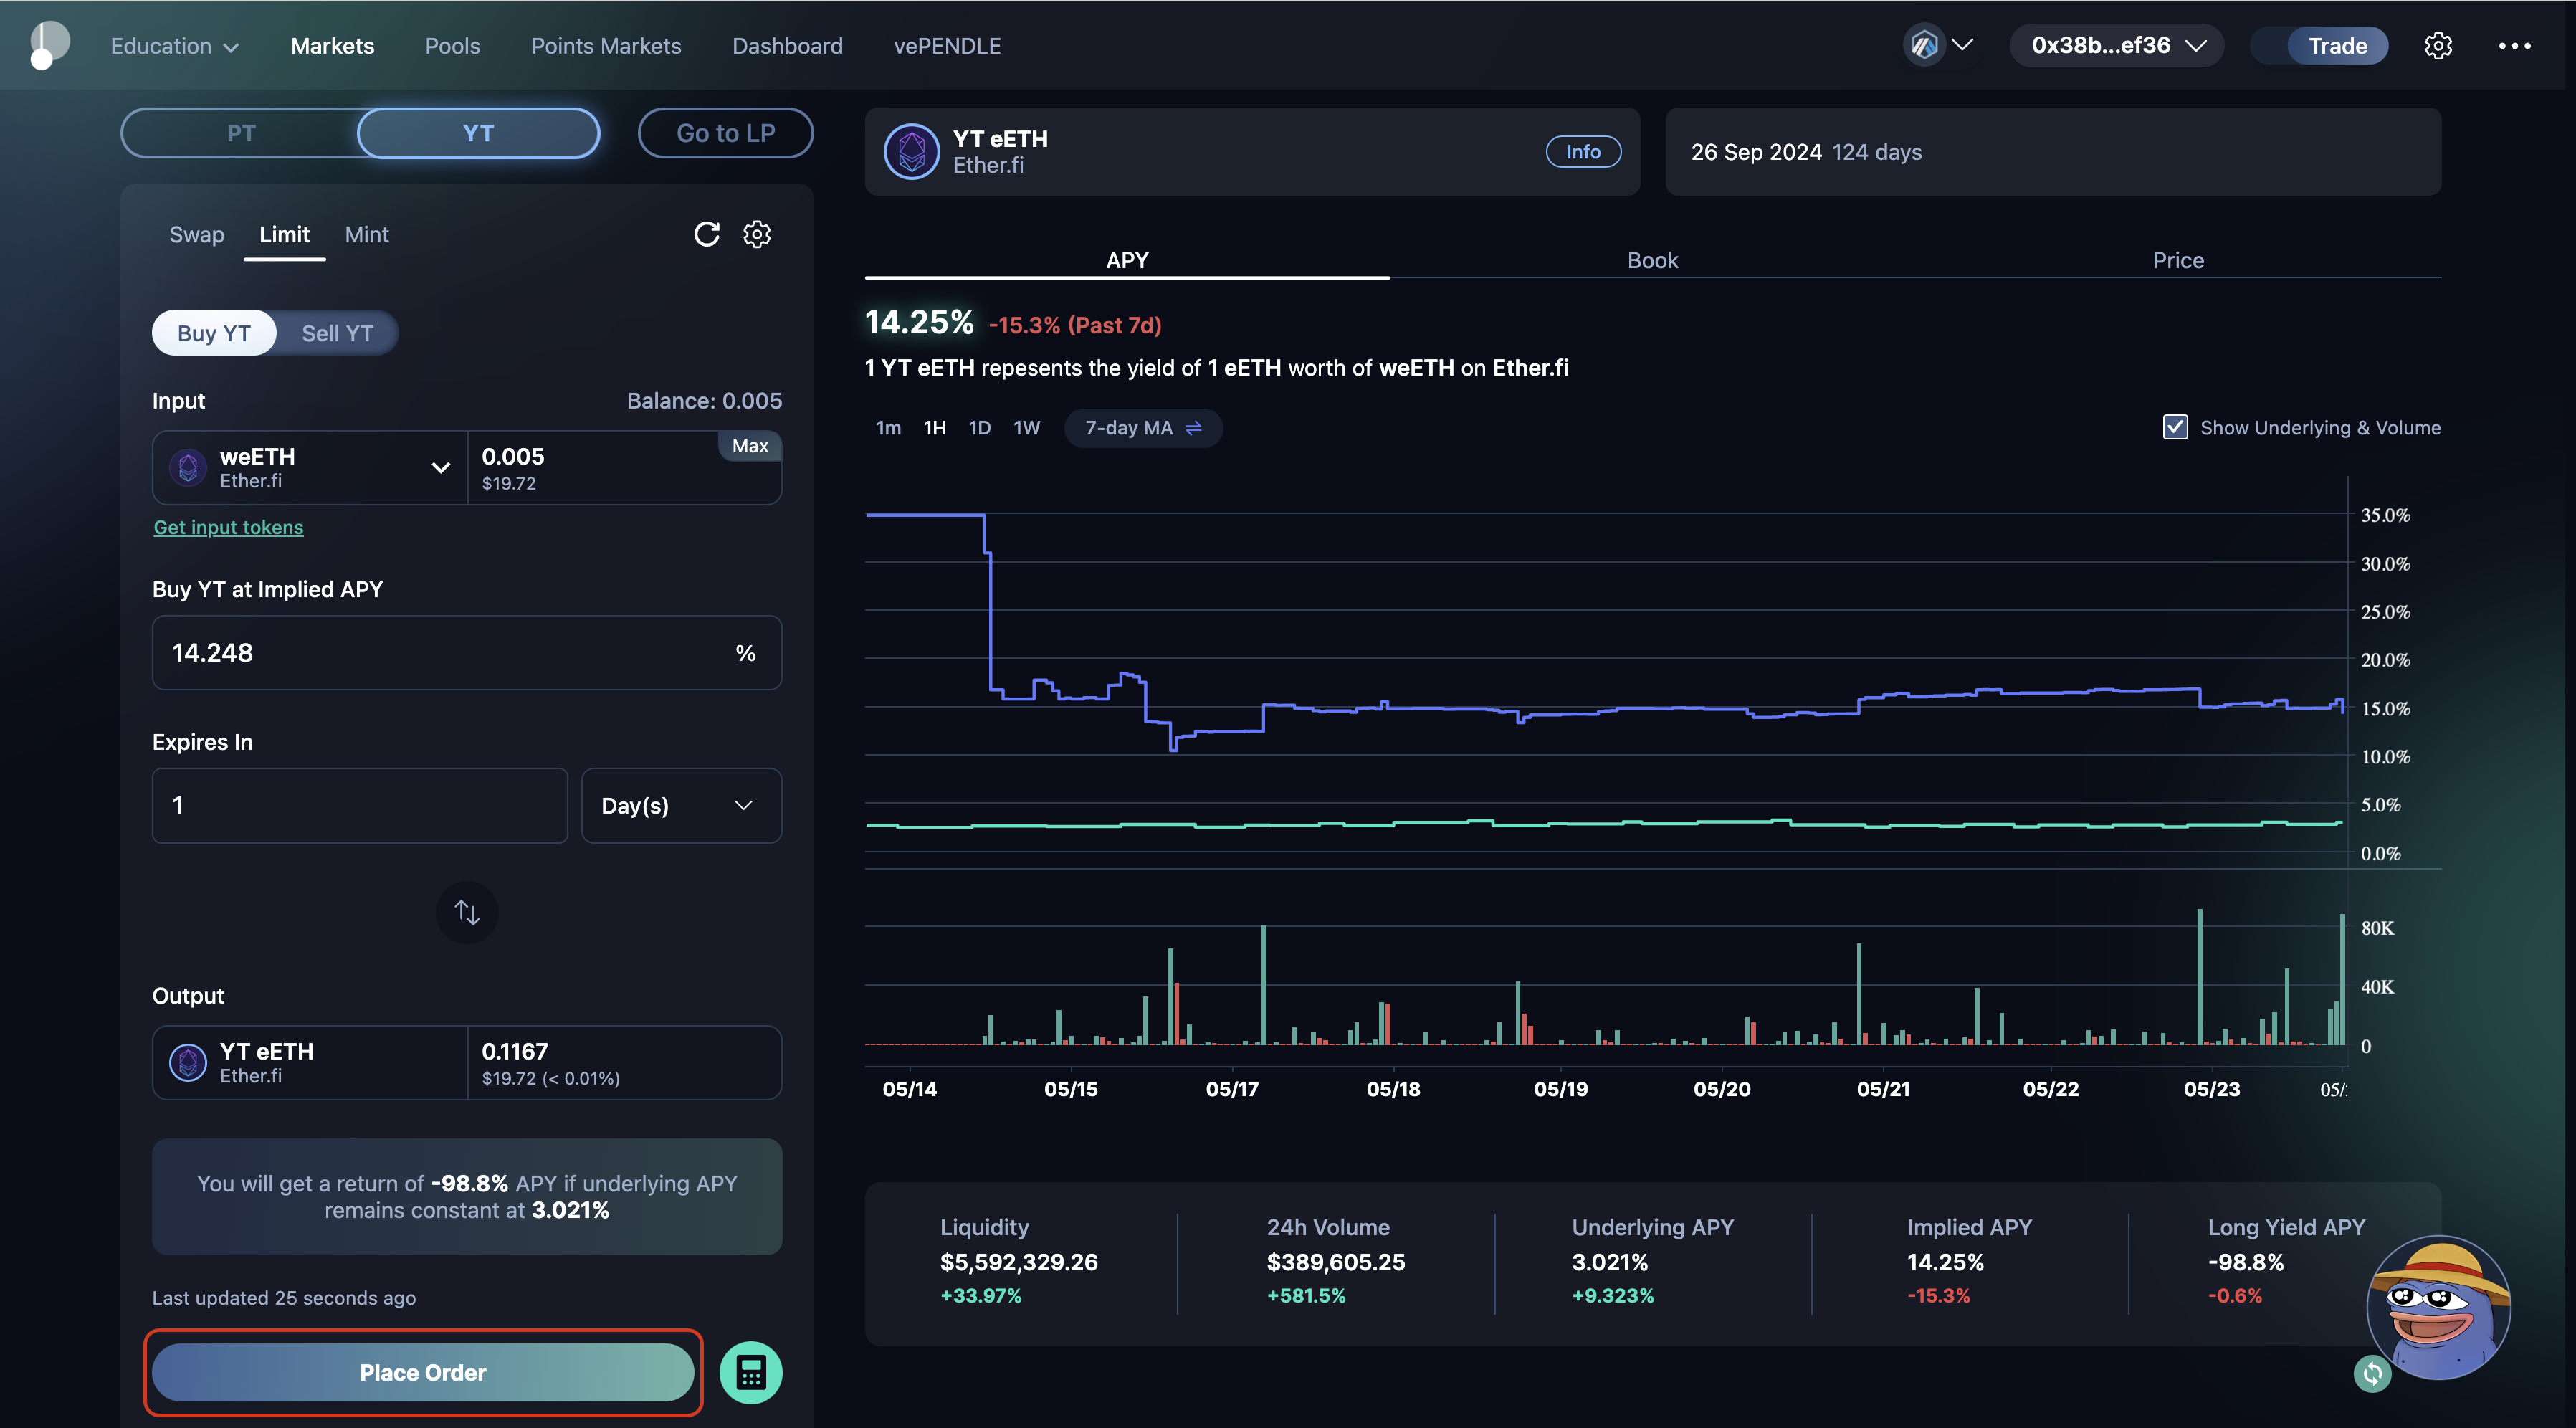Uncheck Show Underlying & Volume
This screenshot has height=1428, width=2576.
[2174, 427]
